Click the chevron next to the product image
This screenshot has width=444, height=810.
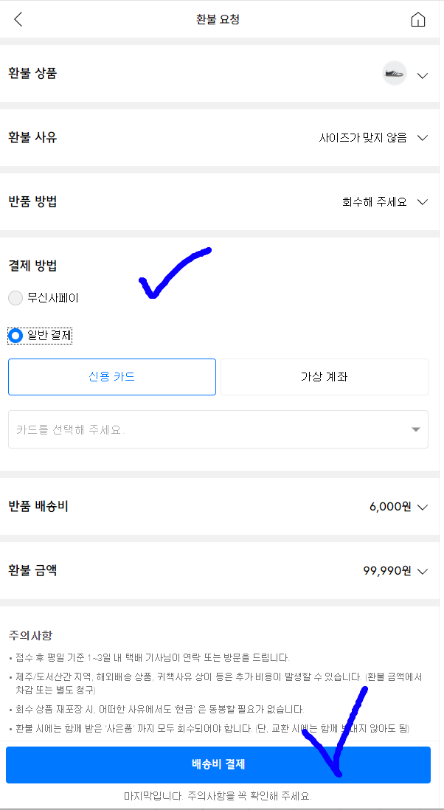click(x=422, y=75)
